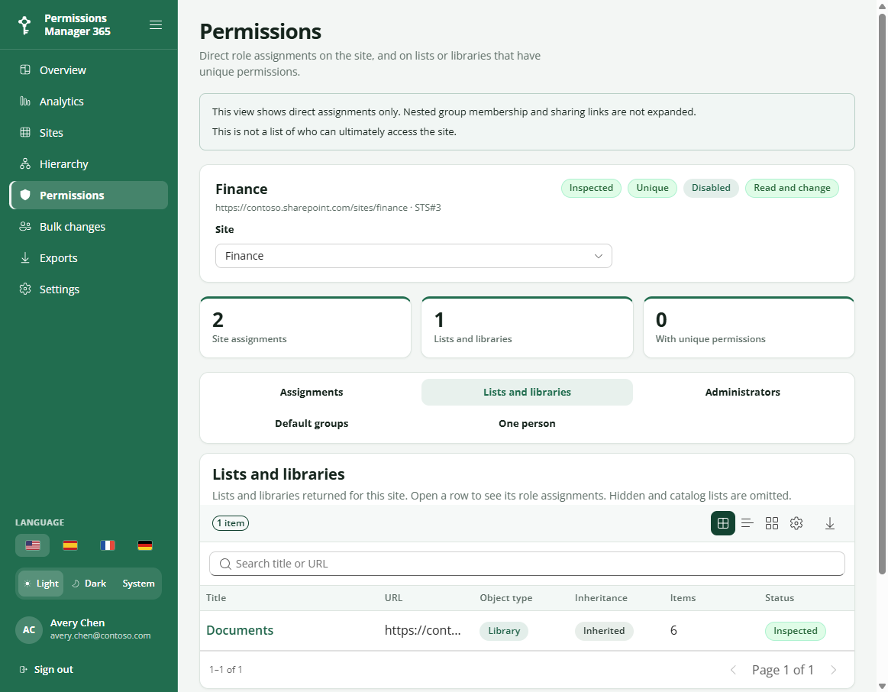Sort by Title column header
Image resolution: width=888 pixels, height=692 pixels.
pyautogui.click(x=216, y=598)
